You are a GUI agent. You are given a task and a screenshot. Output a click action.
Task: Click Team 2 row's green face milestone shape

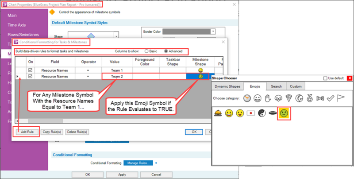200,76
